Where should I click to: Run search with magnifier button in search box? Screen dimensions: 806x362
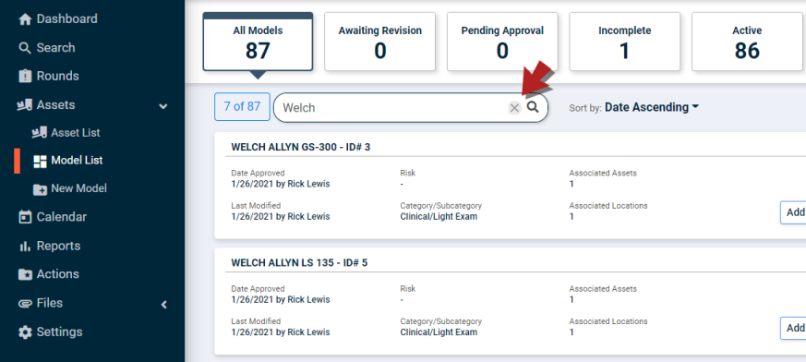533,107
